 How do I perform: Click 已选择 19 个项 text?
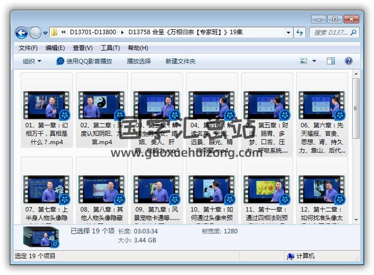(93, 231)
